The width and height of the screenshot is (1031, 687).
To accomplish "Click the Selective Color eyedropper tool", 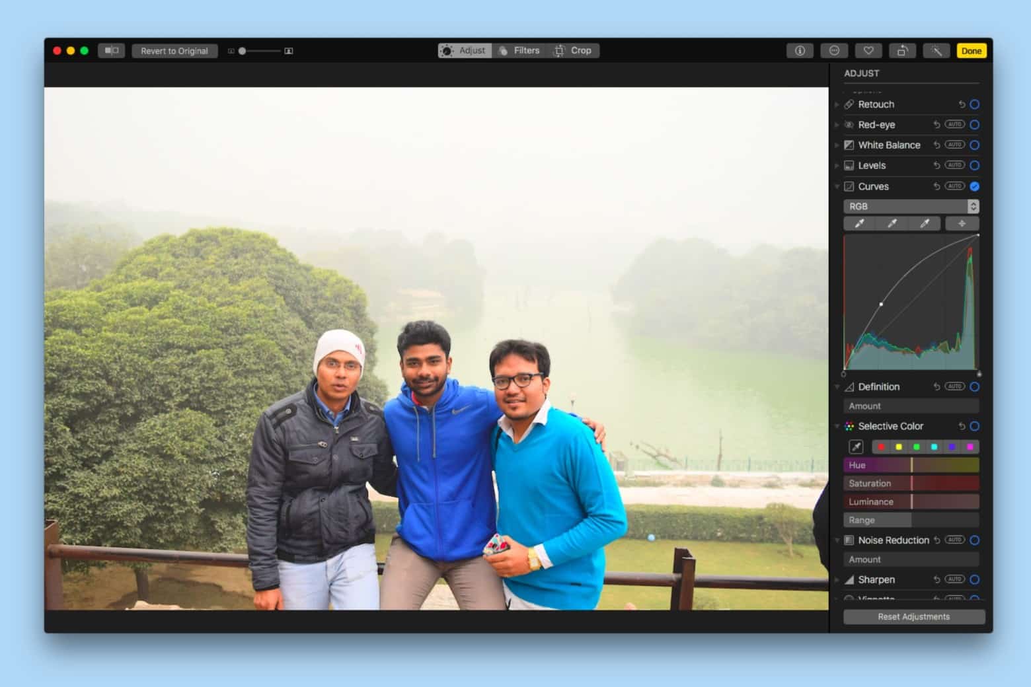I will [856, 447].
